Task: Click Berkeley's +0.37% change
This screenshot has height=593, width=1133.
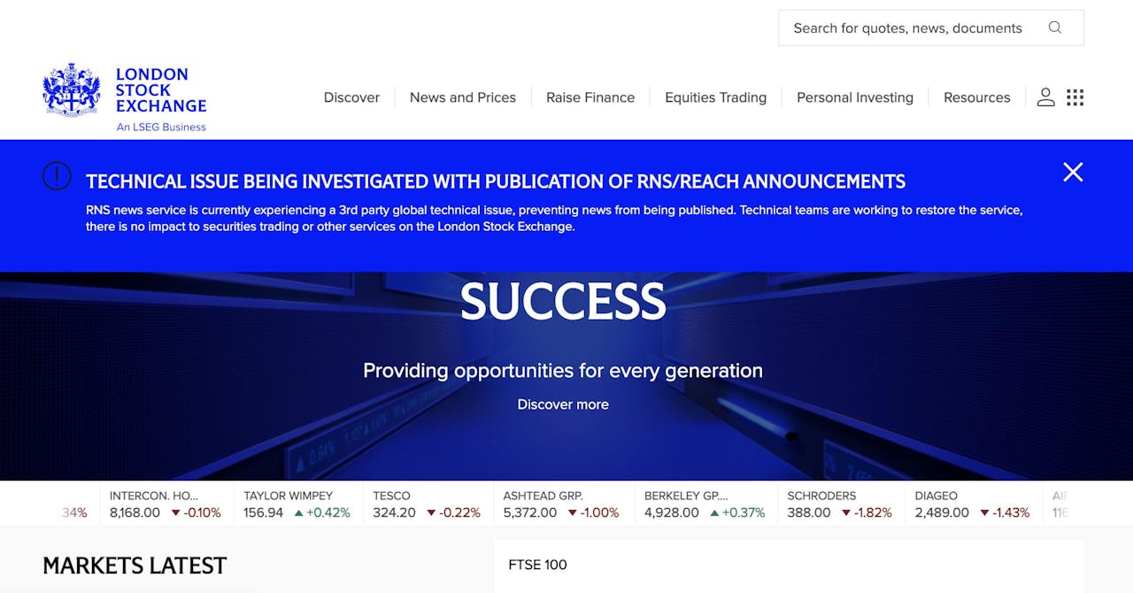Action: [x=737, y=512]
